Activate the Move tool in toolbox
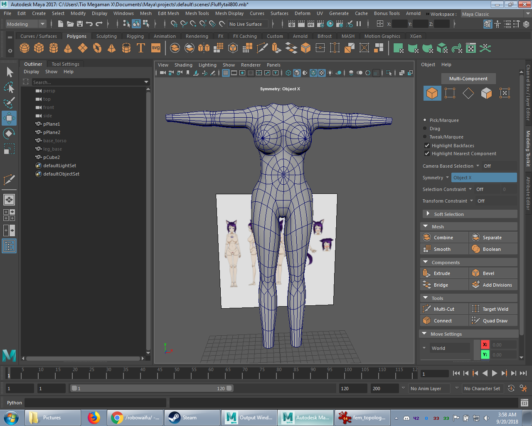 (9, 118)
